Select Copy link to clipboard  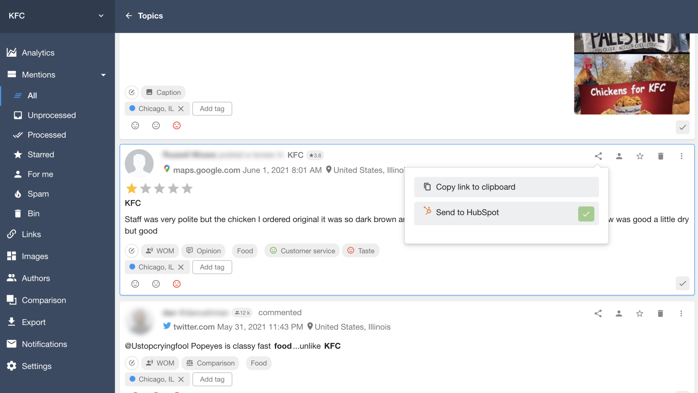coord(506,187)
